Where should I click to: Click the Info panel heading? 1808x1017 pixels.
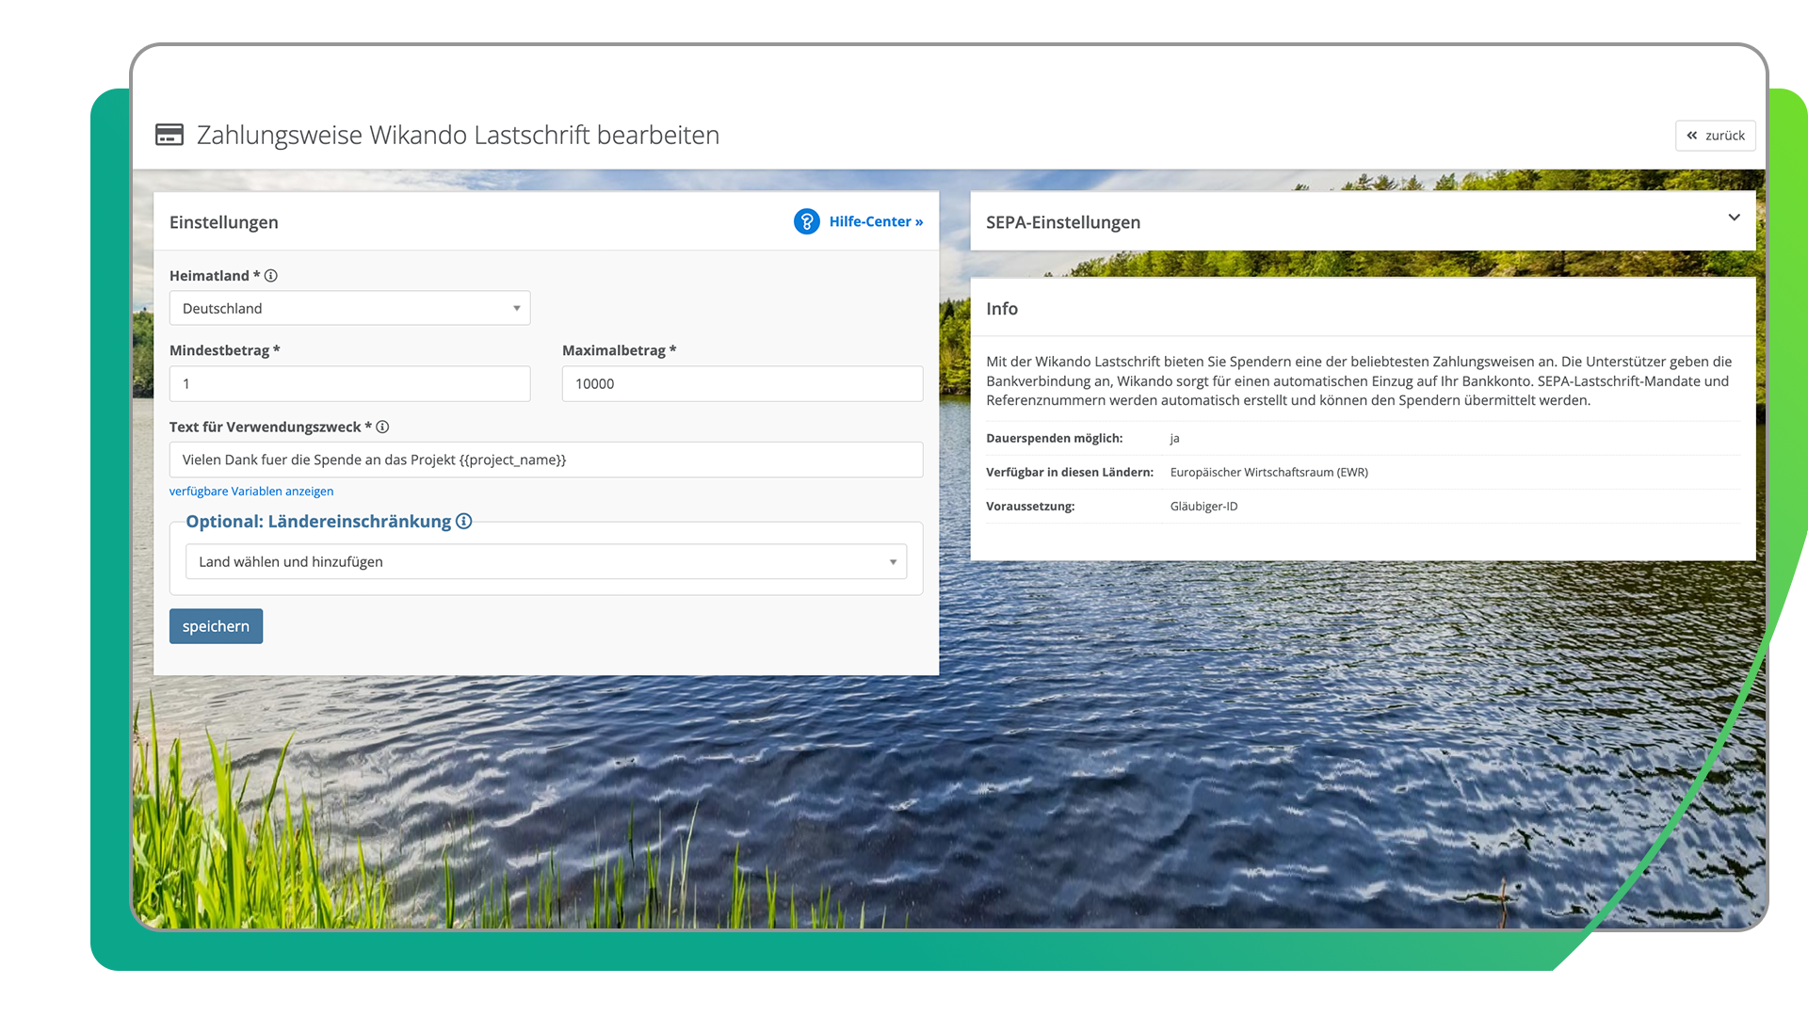coord(1002,309)
